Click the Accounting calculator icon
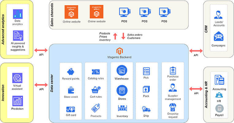This screenshot has width=234, height=123. pyautogui.click(x=219, y=80)
